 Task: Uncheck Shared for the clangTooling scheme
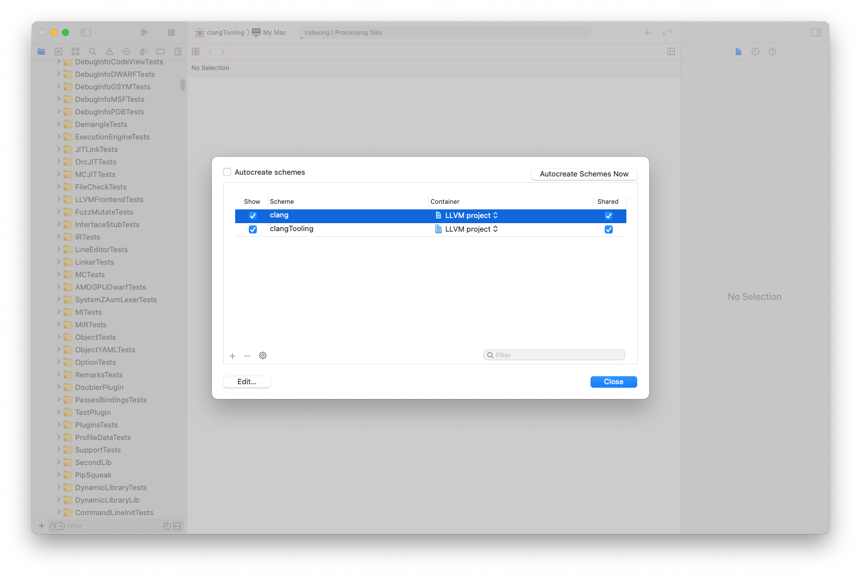pos(609,229)
